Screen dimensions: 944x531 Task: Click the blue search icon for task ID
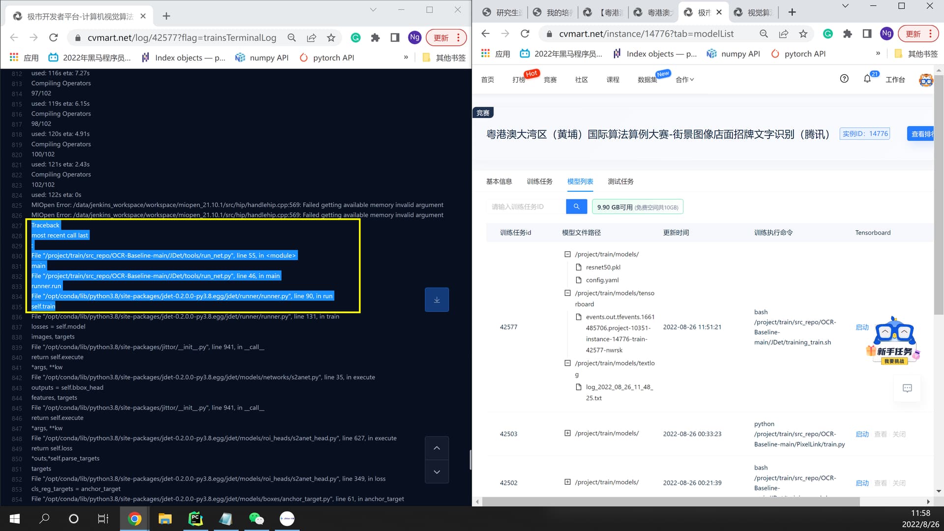[576, 207]
